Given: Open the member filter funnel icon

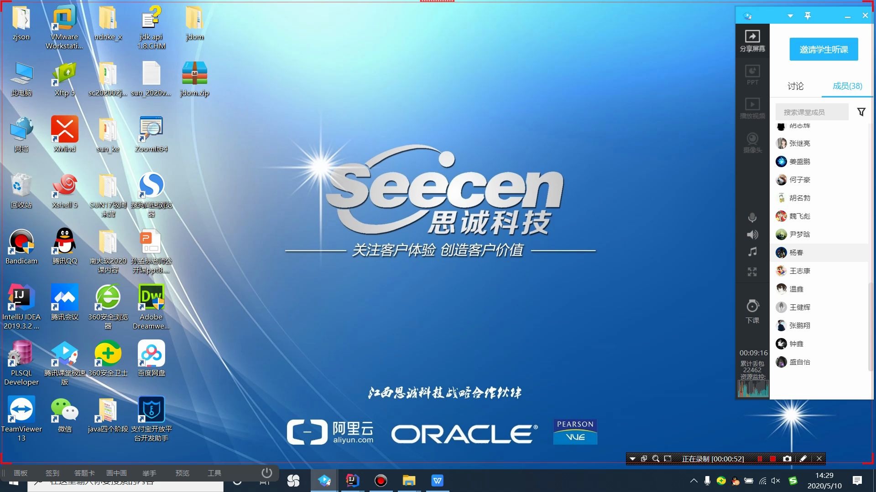Looking at the screenshot, I should pos(861,112).
